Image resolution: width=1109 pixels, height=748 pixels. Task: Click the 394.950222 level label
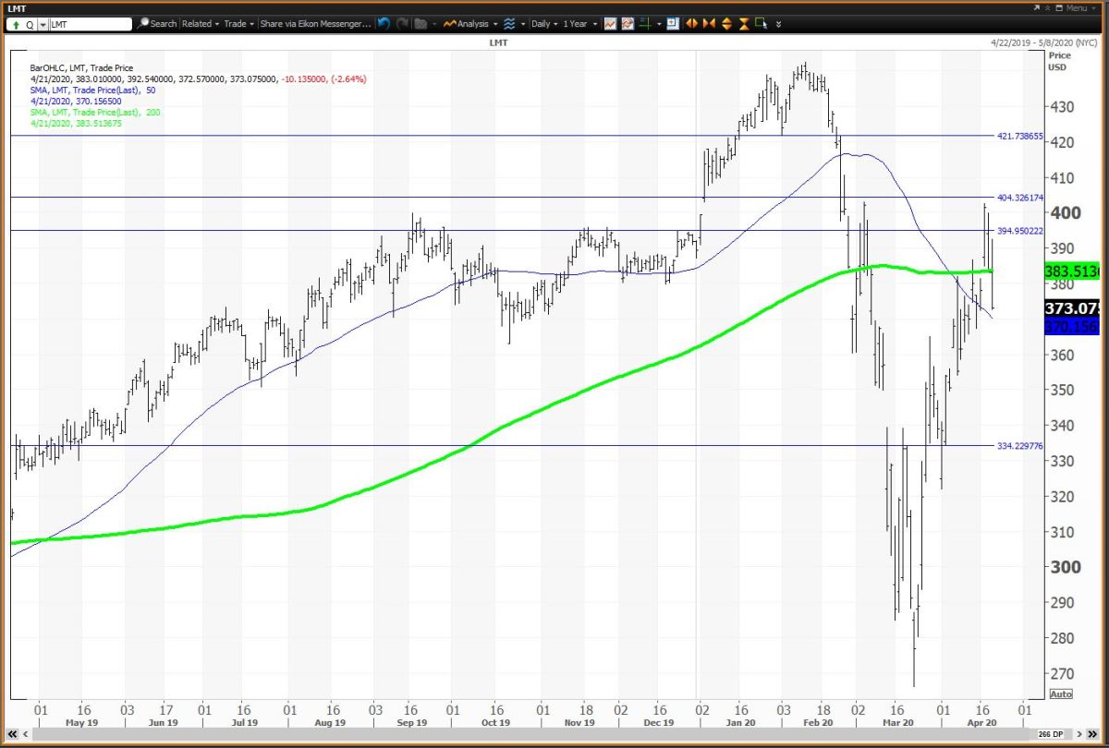tap(1019, 230)
